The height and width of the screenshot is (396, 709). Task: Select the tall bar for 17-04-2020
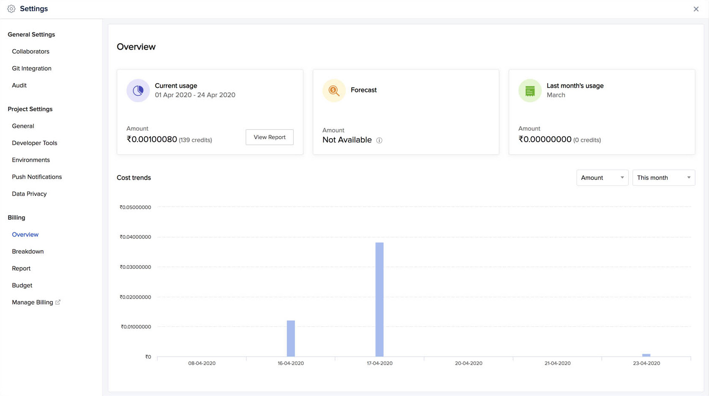[x=379, y=299]
